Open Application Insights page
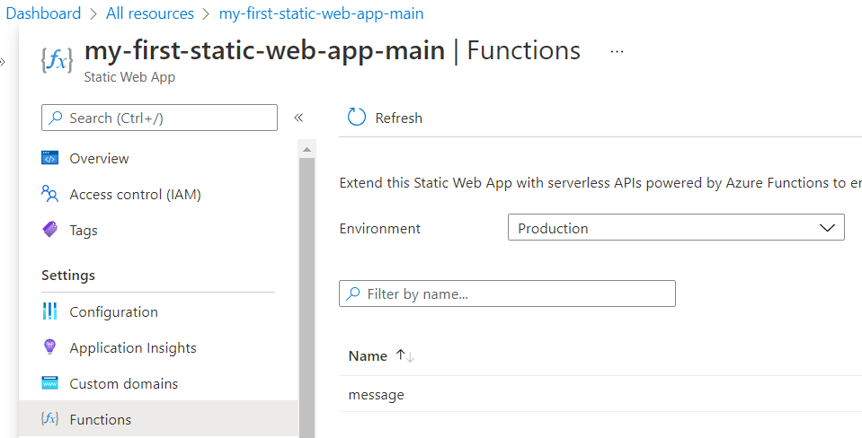The height and width of the screenshot is (438, 862). [x=159, y=347]
